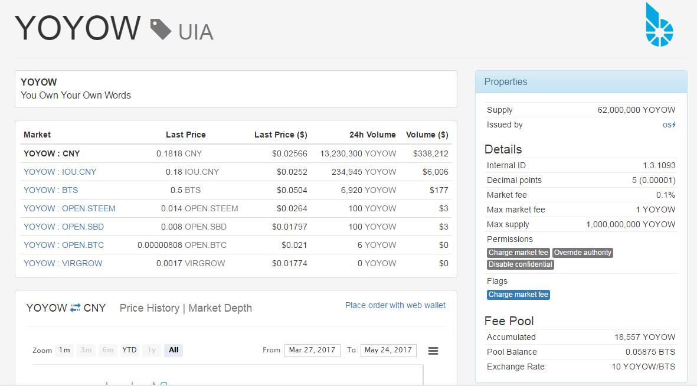Click the UIA tag icon
This screenshot has width=697, height=386.
point(161,30)
